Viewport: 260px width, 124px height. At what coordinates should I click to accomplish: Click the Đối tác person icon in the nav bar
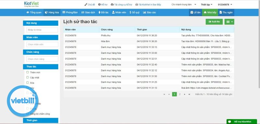pyautogui.click(x=99, y=12)
